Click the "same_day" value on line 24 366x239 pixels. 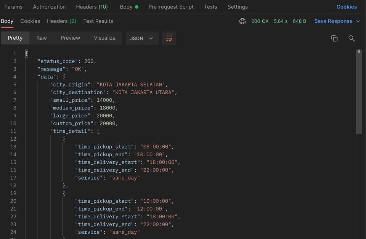pyautogui.click(x=125, y=232)
